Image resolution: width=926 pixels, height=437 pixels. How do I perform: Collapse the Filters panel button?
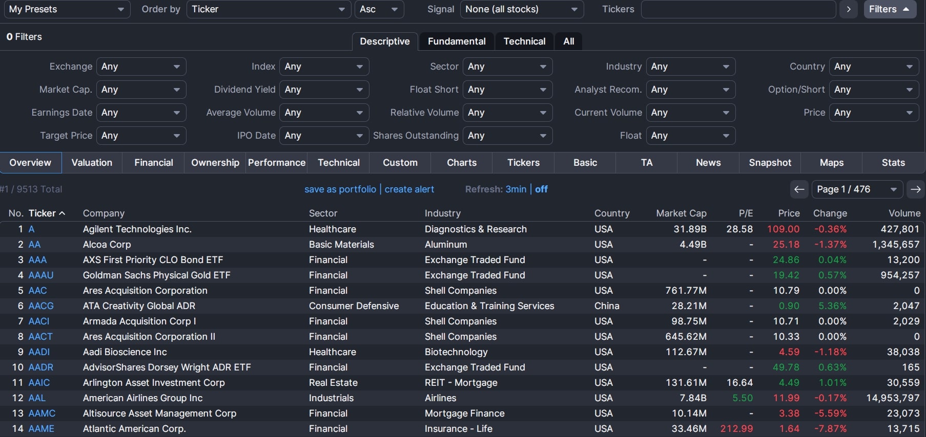[890, 9]
